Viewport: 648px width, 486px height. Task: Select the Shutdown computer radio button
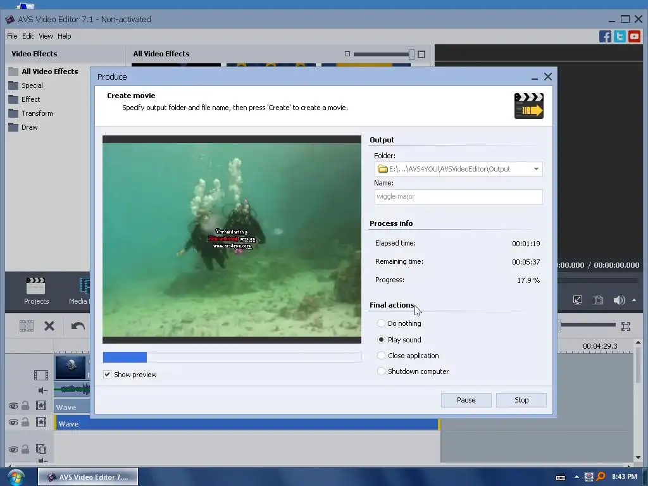coord(381,371)
